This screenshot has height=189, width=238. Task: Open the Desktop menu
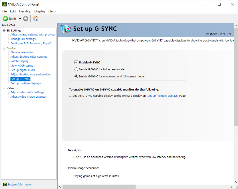click(x=25, y=11)
